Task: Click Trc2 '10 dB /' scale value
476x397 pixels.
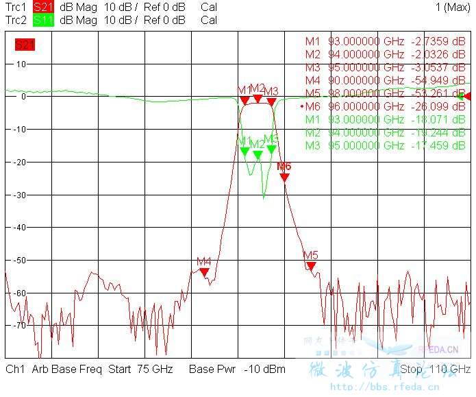Action: point(121,20)
